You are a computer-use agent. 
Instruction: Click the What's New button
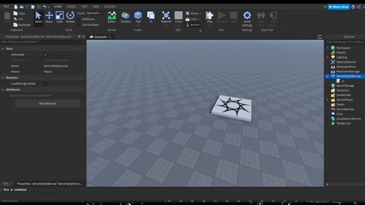click(339, 7)
